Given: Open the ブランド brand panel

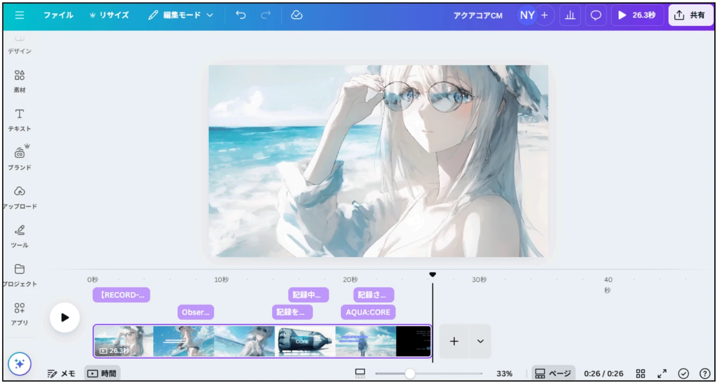Looking at the screenshot, I should coord(19,158).
